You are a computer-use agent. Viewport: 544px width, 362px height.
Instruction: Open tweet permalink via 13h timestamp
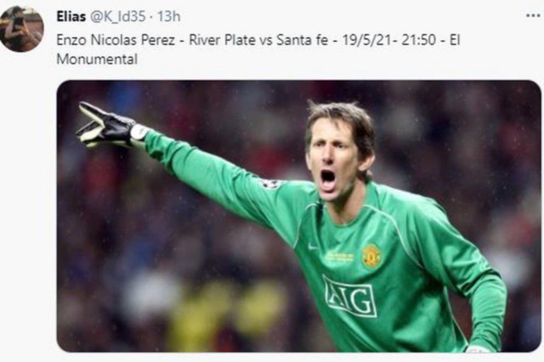[169, 16]
